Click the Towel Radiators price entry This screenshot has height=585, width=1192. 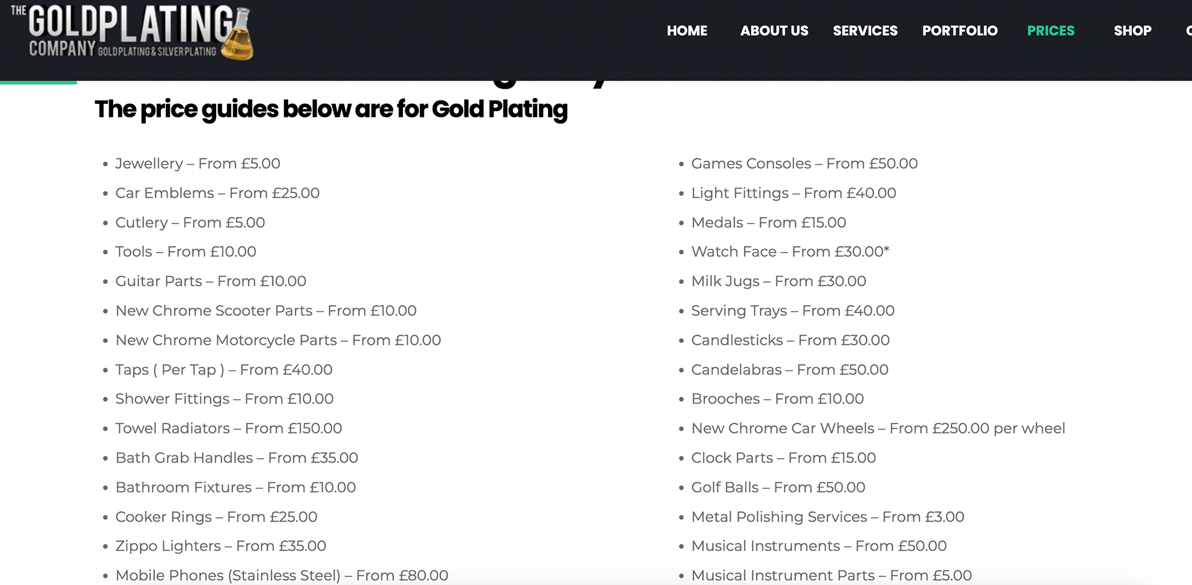pos(228,429)
